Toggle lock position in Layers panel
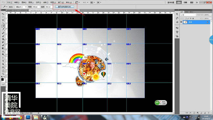The height and width of the screenshot is (120, 213). coord(191,18)
